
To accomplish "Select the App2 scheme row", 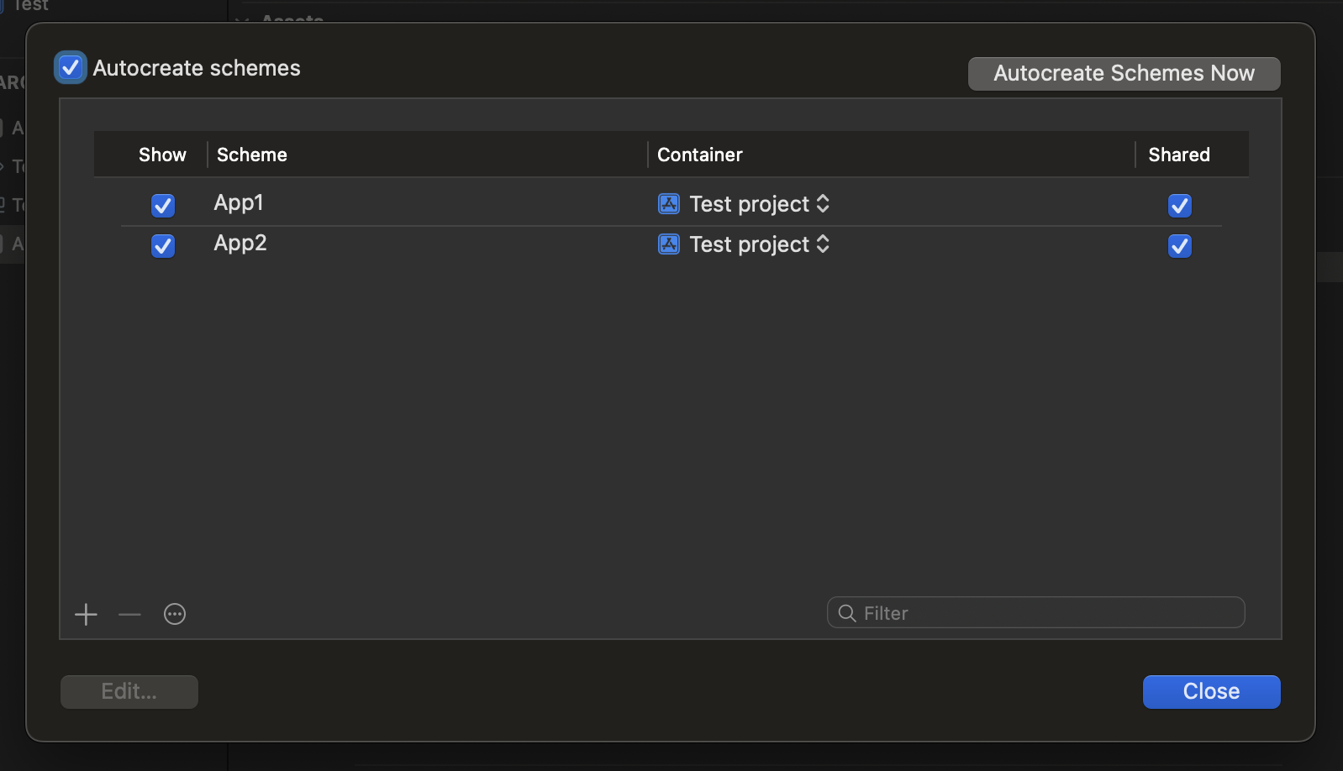I will click(671, 245).
